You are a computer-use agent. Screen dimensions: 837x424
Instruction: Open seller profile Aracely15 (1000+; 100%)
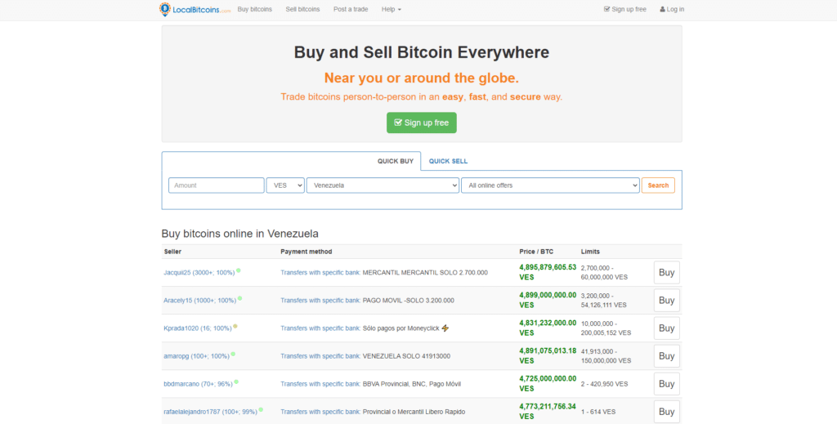pyautogui.click(x=199, y=301)
